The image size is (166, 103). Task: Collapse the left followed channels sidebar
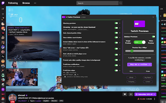(3, 8)
